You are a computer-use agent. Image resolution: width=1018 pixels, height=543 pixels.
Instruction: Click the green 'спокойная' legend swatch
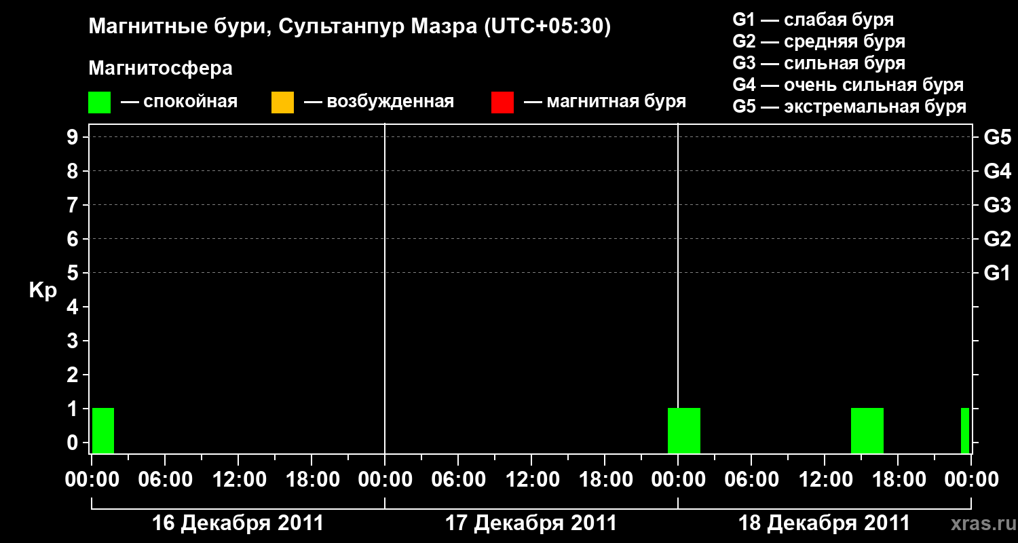pyautogui.click(x=100, y=102)
